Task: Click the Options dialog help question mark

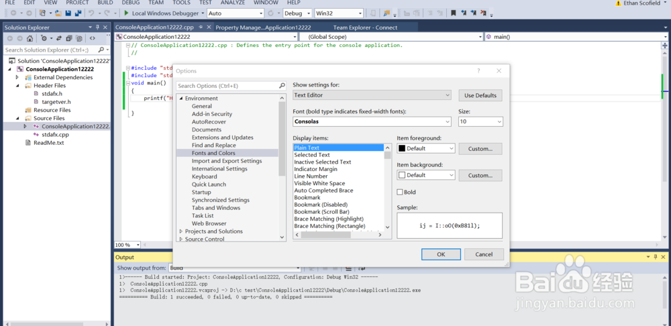Action: pyautogui.click(x=479, y=71)
